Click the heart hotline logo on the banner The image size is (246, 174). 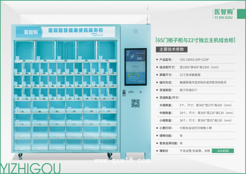coord(97,35)
